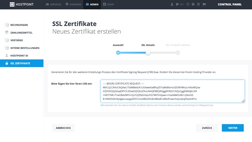Click the 'Neues Zertifikat erstellen' heading
This screenshot has height=142, width=252.
[86, 31]
